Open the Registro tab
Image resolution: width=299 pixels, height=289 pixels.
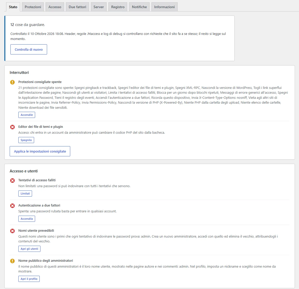click(118, 7)
